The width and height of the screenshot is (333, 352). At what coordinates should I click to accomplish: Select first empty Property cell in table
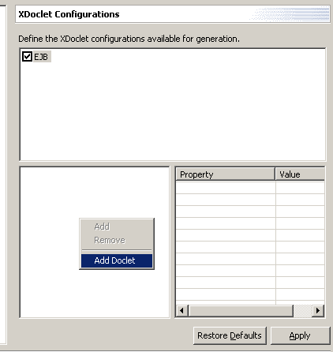[x=226, y=188]
